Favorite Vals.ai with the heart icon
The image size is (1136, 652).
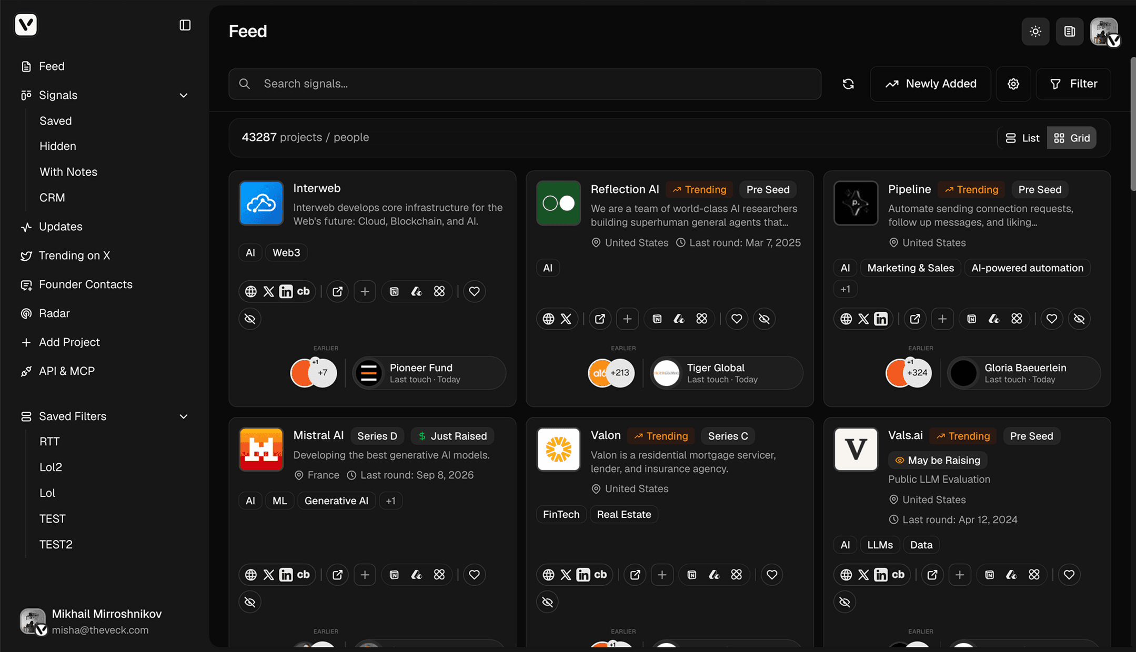click(1069, 575)
